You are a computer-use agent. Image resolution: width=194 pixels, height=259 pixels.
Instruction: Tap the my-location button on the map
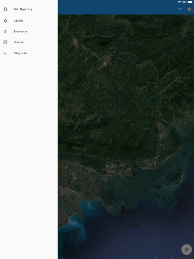[x=187, y=250]
